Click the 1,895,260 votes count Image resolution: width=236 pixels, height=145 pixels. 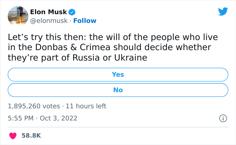(x=33, y=106)
